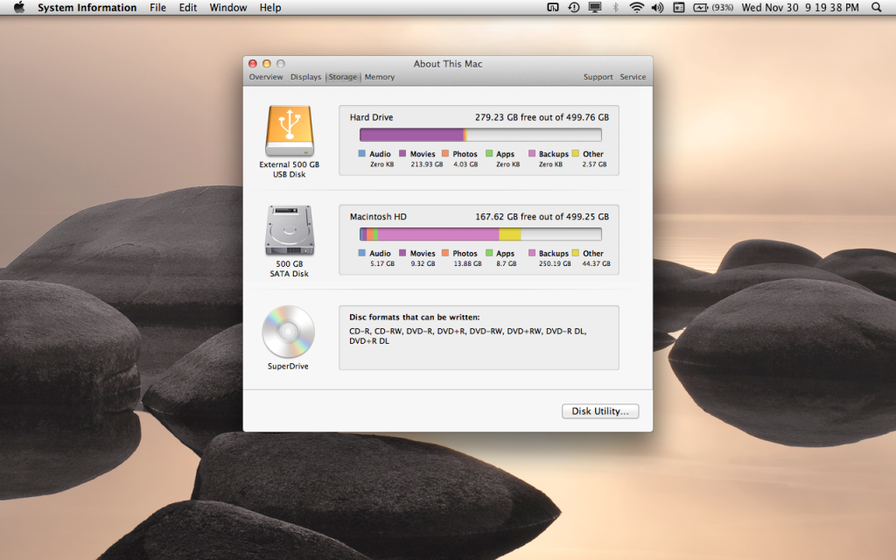Image resolution: width=896 pixels, height=560 pixels.
Task: Click the "Hard Drive" volume name
Action: tap(371, 117)
